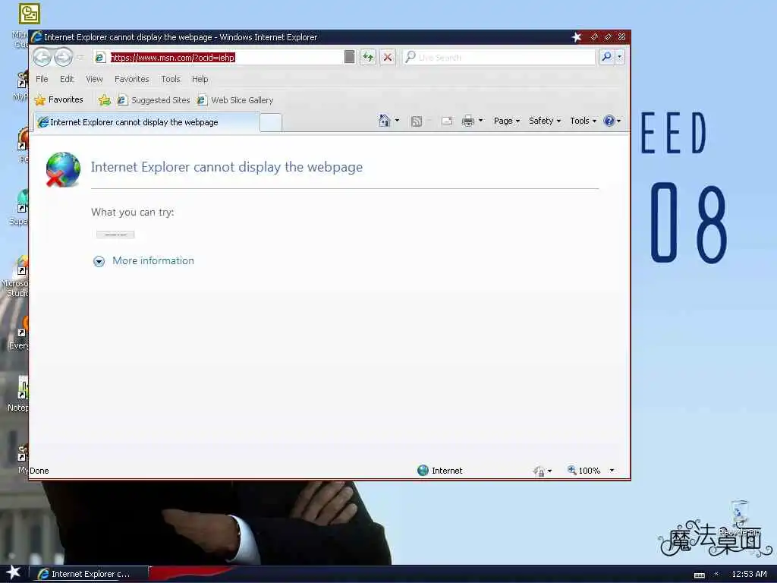Open the Recycle Bin desktop icon
This screenshot has width=777, height=583.
coord(739,517)
